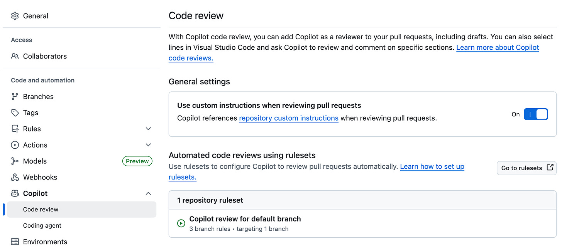Click the Go to rulesets button

(x=526, y=168)
